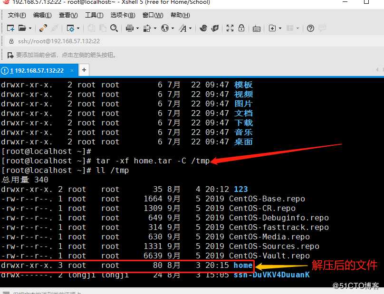Click the Font icon

click(182, 28)
